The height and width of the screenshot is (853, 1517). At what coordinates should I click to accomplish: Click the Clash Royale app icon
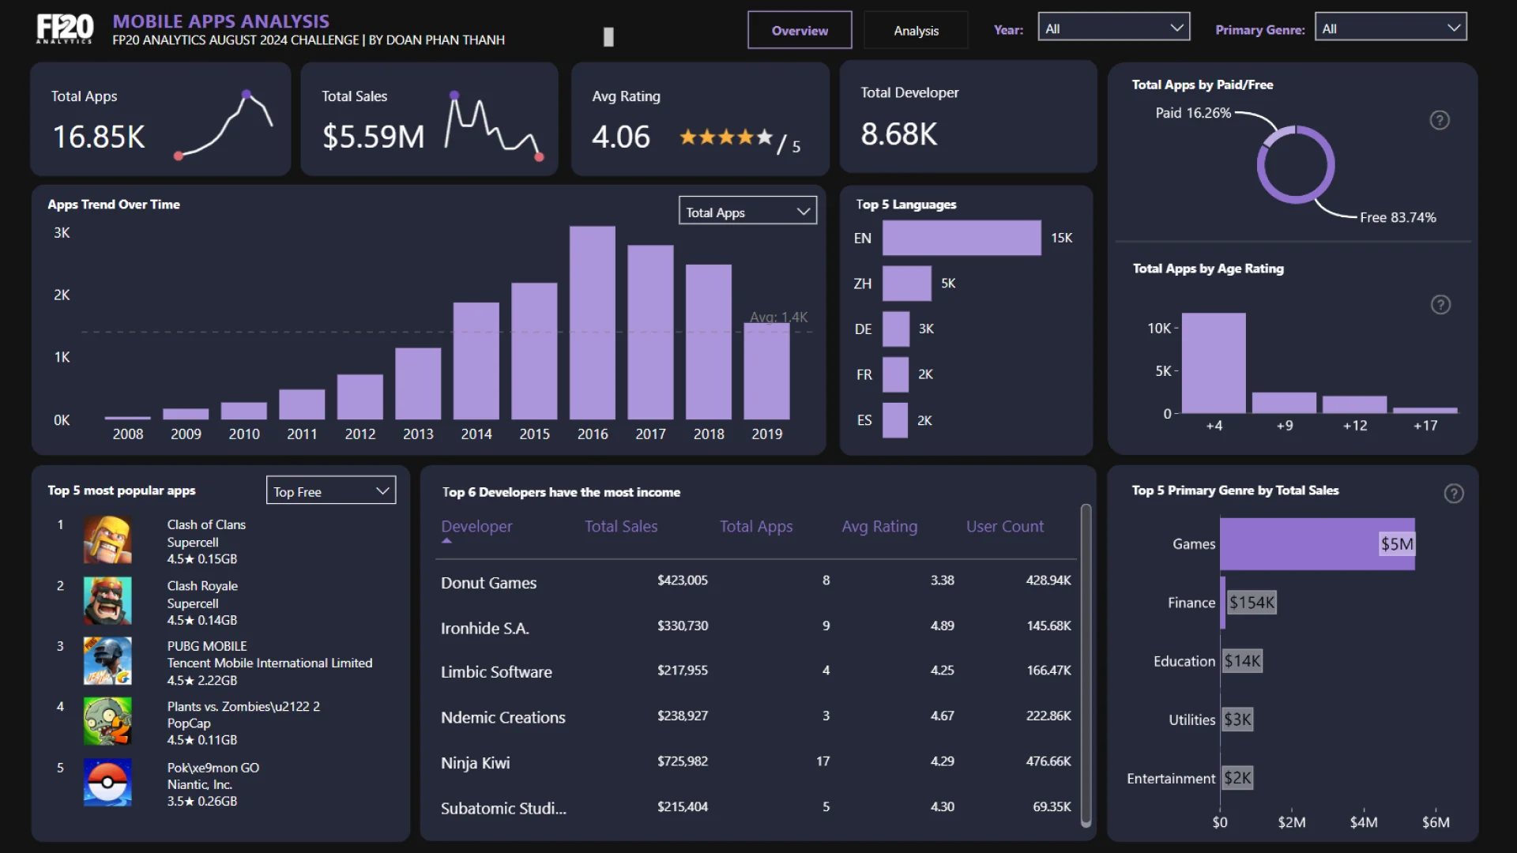[x=107, y=601]
